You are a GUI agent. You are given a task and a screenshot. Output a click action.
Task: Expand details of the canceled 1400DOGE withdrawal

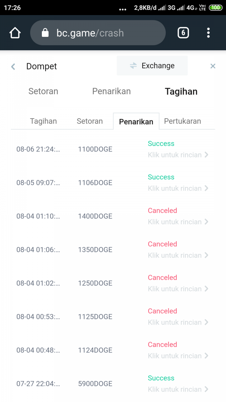178,222
